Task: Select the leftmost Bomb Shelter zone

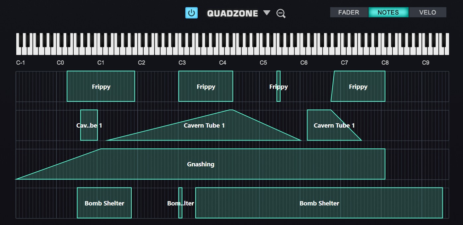Action: (x=104, y=203)
